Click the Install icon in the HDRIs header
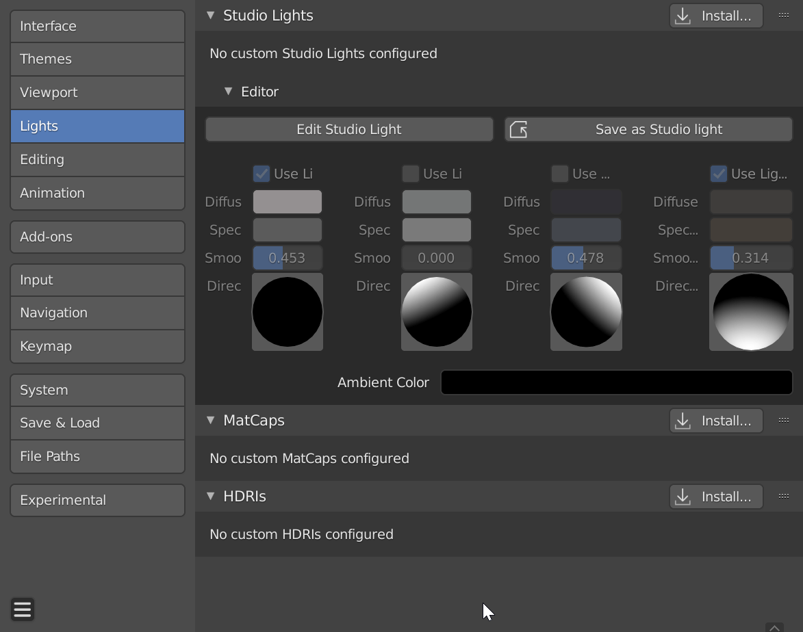The width and height of the screenshot is (803, 632). click(683, 496)
